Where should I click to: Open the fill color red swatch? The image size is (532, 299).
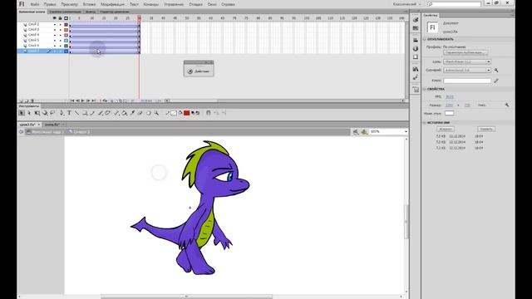(186, 113)
